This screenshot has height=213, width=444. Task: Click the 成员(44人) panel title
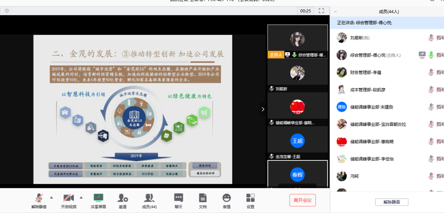coord(389,12)
